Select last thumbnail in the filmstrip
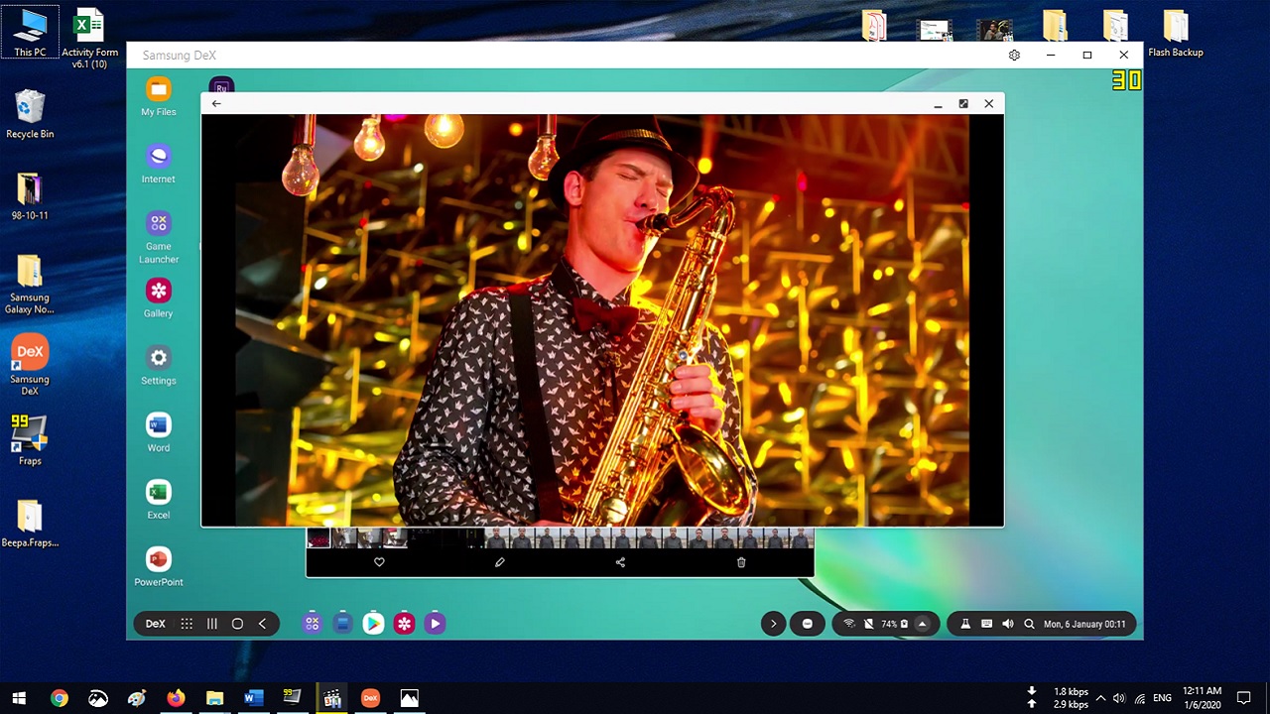 tap(802, 538)
